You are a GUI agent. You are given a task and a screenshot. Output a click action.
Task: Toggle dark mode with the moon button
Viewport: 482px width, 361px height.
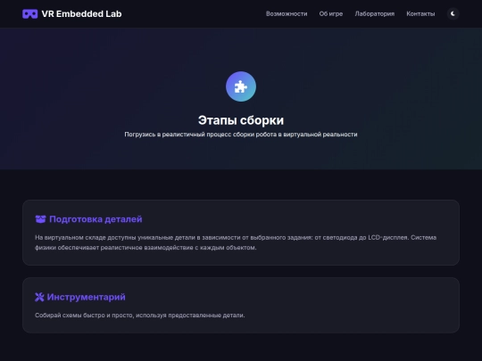tap(453, 13)
